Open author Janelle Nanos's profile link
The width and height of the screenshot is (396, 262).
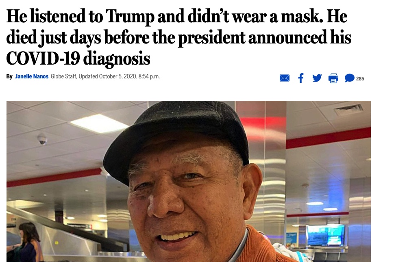point(32,76)
